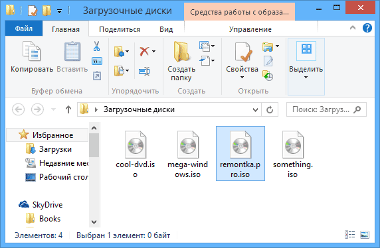Image resolution: width=380 pixels, height=248 pixels.
Task: Click the Move to folder icon
Action: pos(119,52)
